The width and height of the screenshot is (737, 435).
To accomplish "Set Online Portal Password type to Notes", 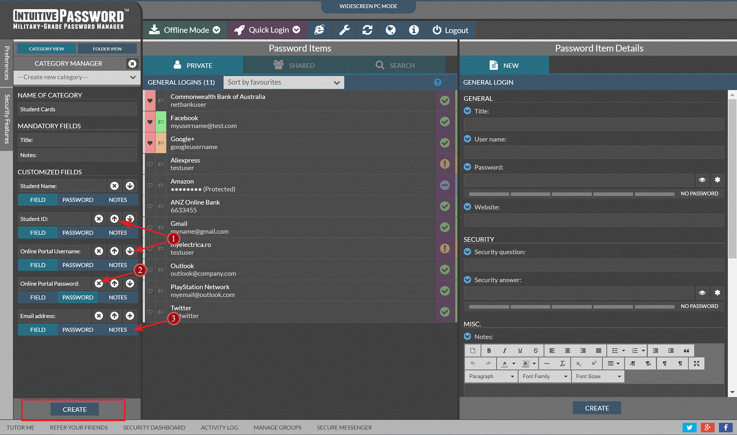I will pos(117,297).
